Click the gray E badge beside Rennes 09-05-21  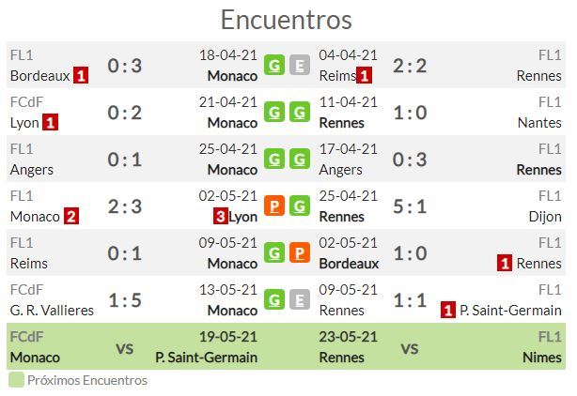pos(299,299)
